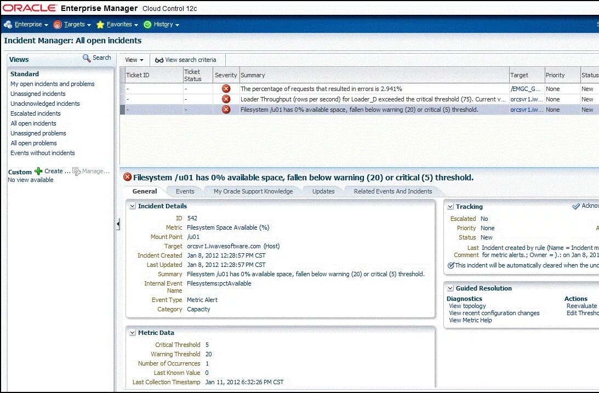Open the Favorites dropdown menu
The width and height of the screenshot is (599, 393).
click(x=122, y=25)
